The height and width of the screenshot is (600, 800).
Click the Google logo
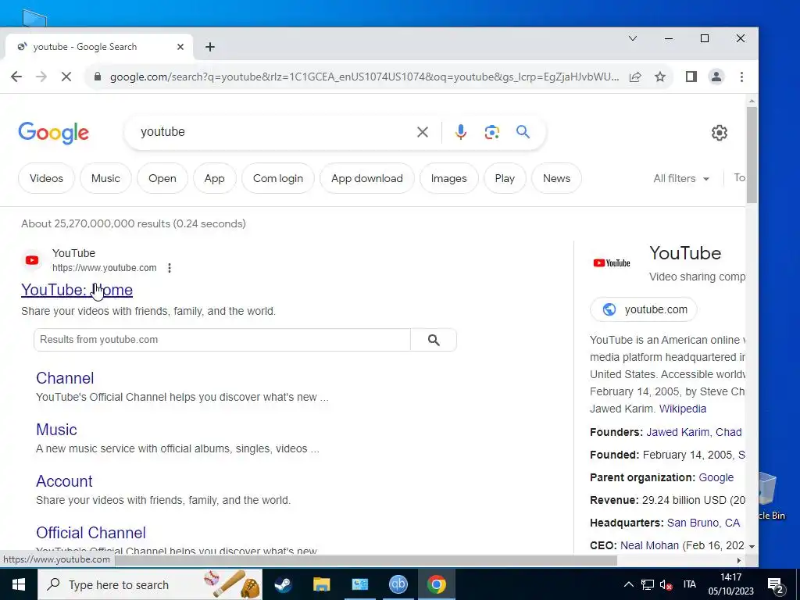54,133
